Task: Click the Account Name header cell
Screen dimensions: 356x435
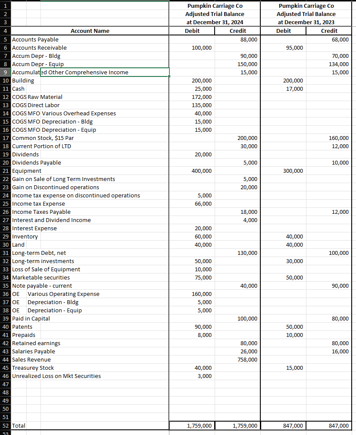Action: (90, 31)
